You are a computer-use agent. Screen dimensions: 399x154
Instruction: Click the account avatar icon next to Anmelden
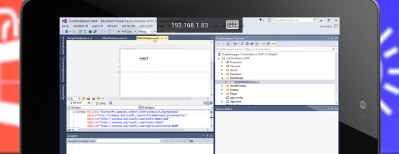tap(336, 26)
